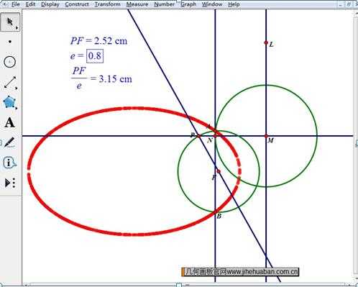Open the Help menu
The height and width of the screenshot is (287, 358).
(x=234, y=4)
